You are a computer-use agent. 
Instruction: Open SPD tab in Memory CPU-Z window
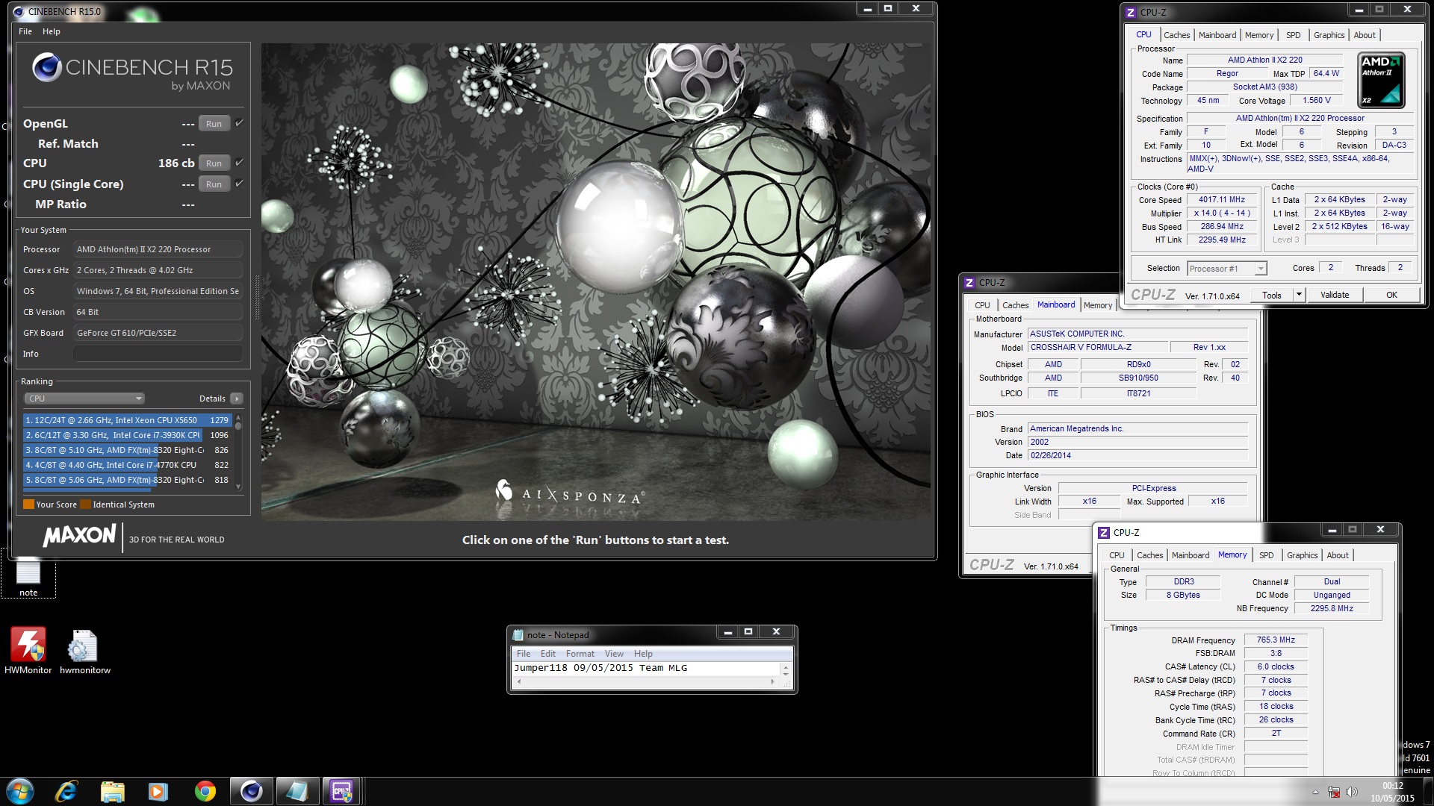tap(1266, 555)
